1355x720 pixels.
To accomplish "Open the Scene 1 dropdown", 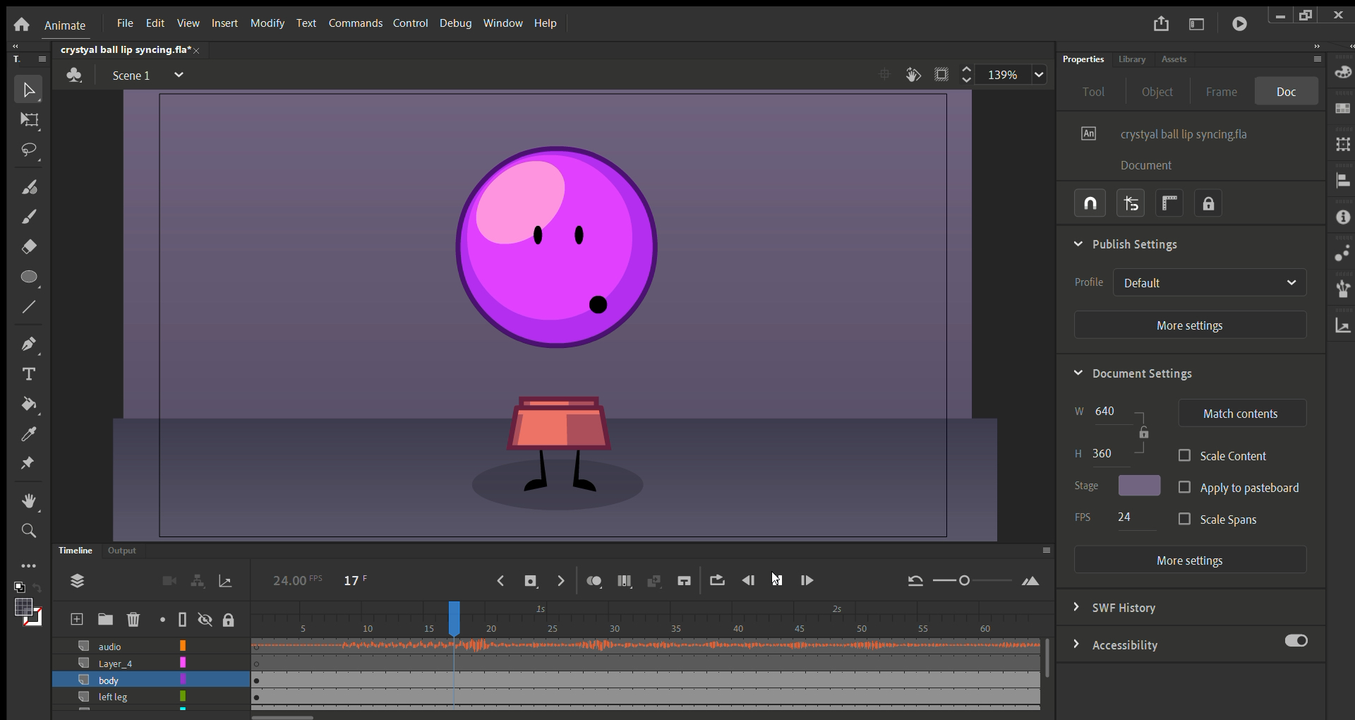I will (x=179, y=75).
